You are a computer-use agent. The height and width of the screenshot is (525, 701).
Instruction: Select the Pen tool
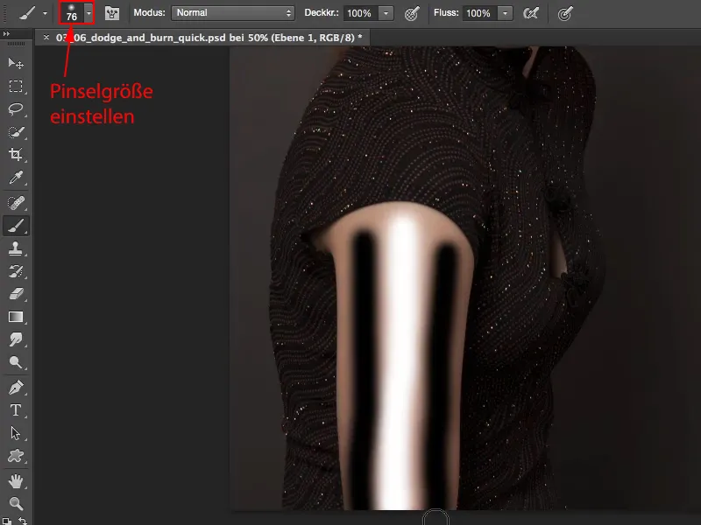pyautogui.click(x=16, y=388)
